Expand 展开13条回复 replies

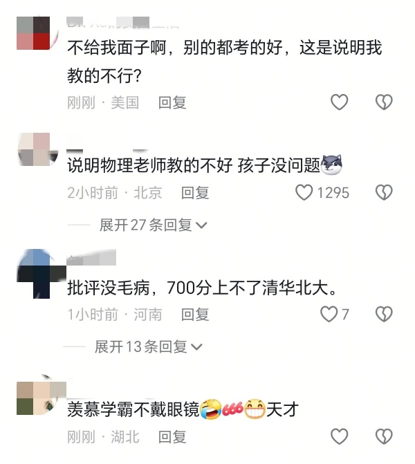148,346
